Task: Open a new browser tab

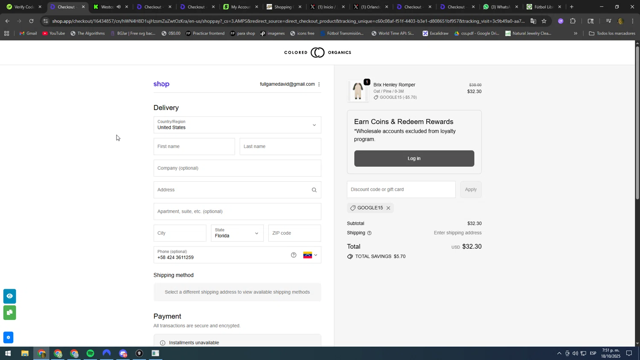Action: (572, 7)
